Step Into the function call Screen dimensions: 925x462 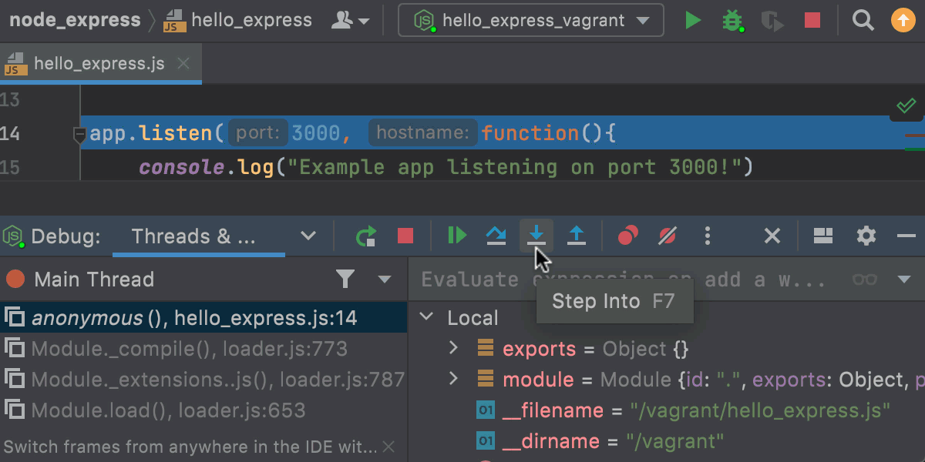[536, 236]
